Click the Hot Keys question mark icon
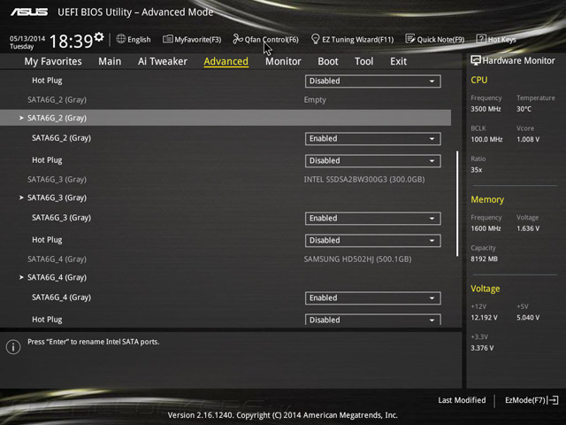Screen dimensions: 566x425 (x=481, y=39)
